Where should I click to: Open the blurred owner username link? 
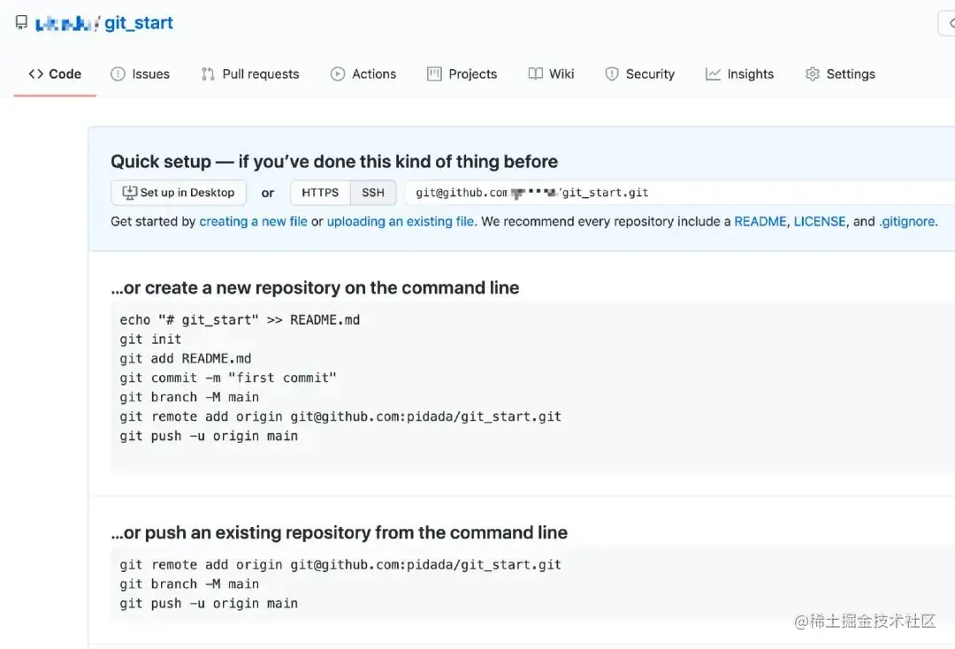[65, 24]
